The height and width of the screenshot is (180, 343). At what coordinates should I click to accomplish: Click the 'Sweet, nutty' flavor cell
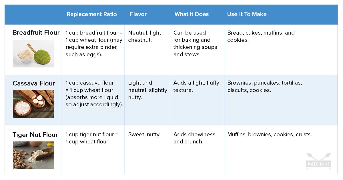[144, 134]
